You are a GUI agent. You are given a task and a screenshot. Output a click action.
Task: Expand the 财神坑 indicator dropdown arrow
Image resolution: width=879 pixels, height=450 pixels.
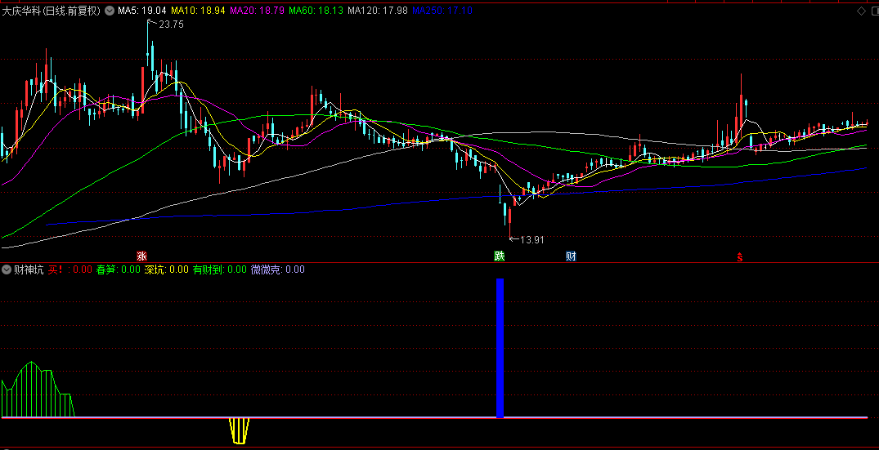point(7,270)
